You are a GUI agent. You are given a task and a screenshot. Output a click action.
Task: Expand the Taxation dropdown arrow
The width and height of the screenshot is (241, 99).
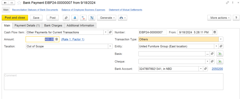coord(110,46)
